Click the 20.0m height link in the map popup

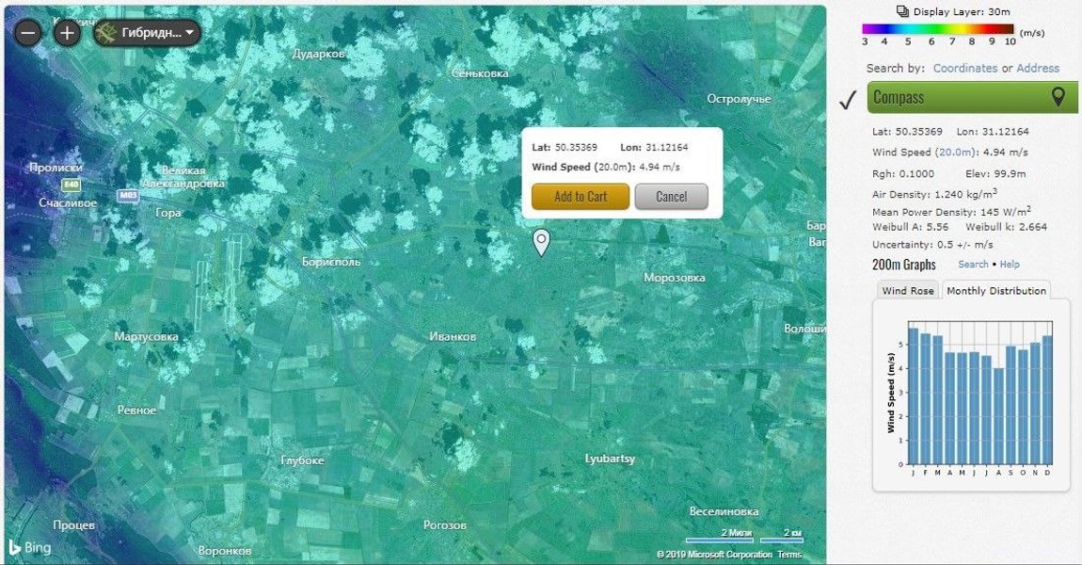pos(613,168)
